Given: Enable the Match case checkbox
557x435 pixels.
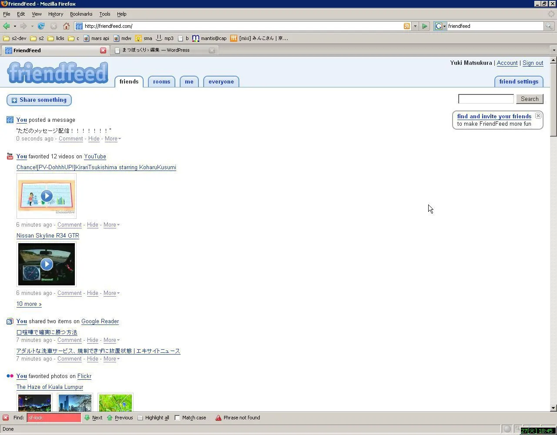Looking at the screenshot, I should (x=178, y=418).
